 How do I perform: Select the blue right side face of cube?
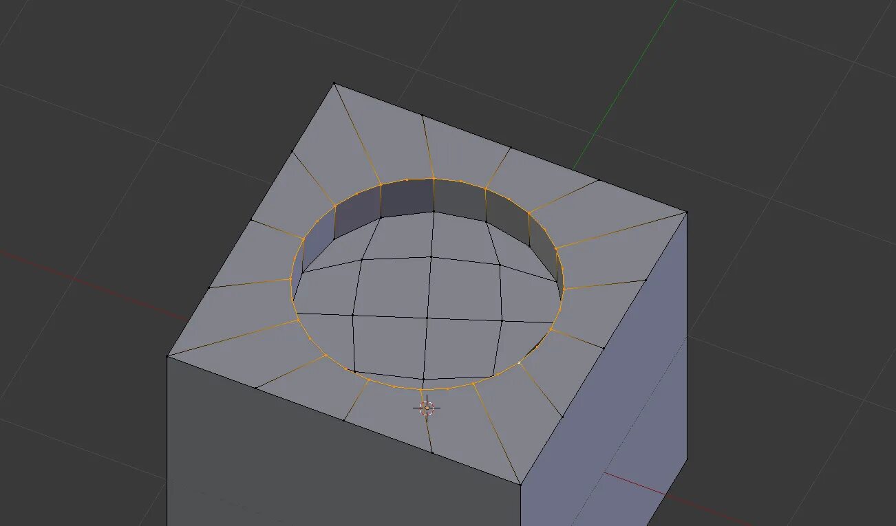(612, 385)
